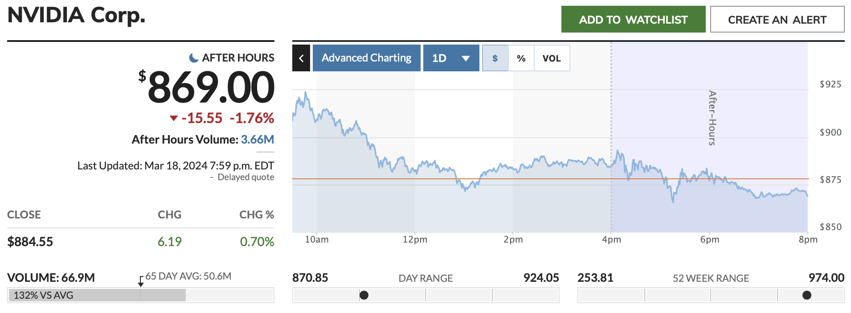Click the vertical After-Hours chart label
The height and width of the screenshot is (313, 851).
[712, 118]
